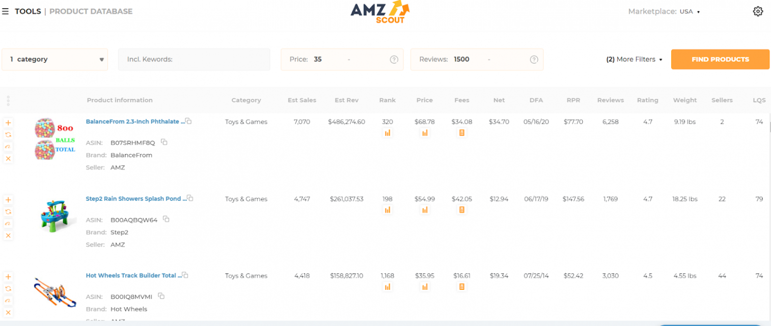Sort by Price column header
Screen dimensions: 771x326
[425, 100]
